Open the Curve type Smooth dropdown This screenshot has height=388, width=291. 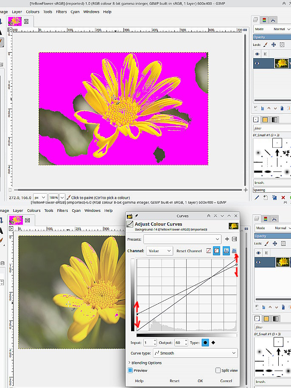point(195,353)
